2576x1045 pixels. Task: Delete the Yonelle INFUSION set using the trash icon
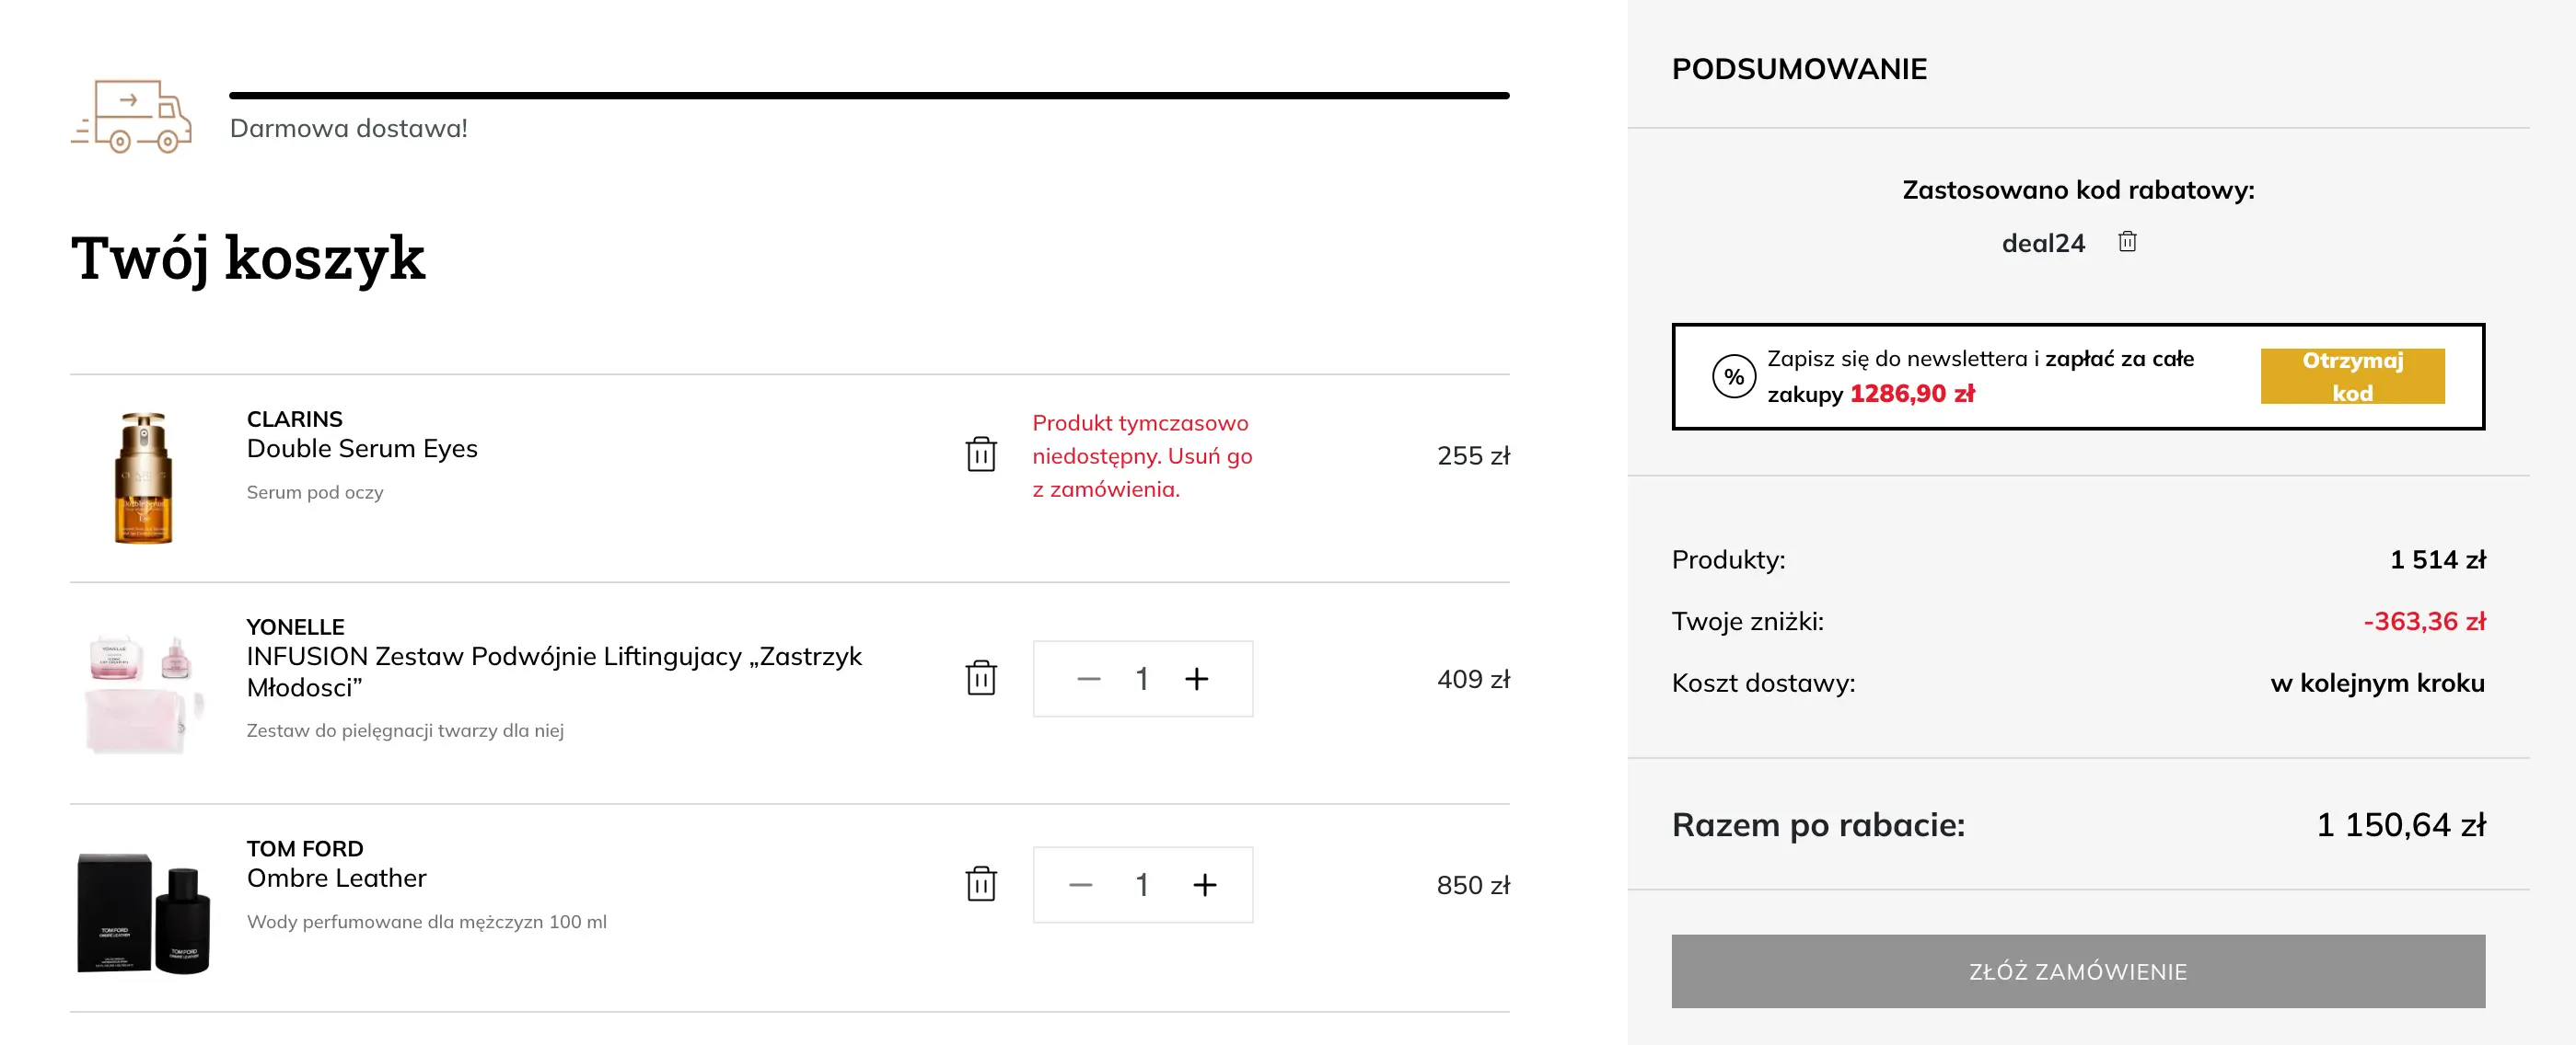[x=982, y=678]
